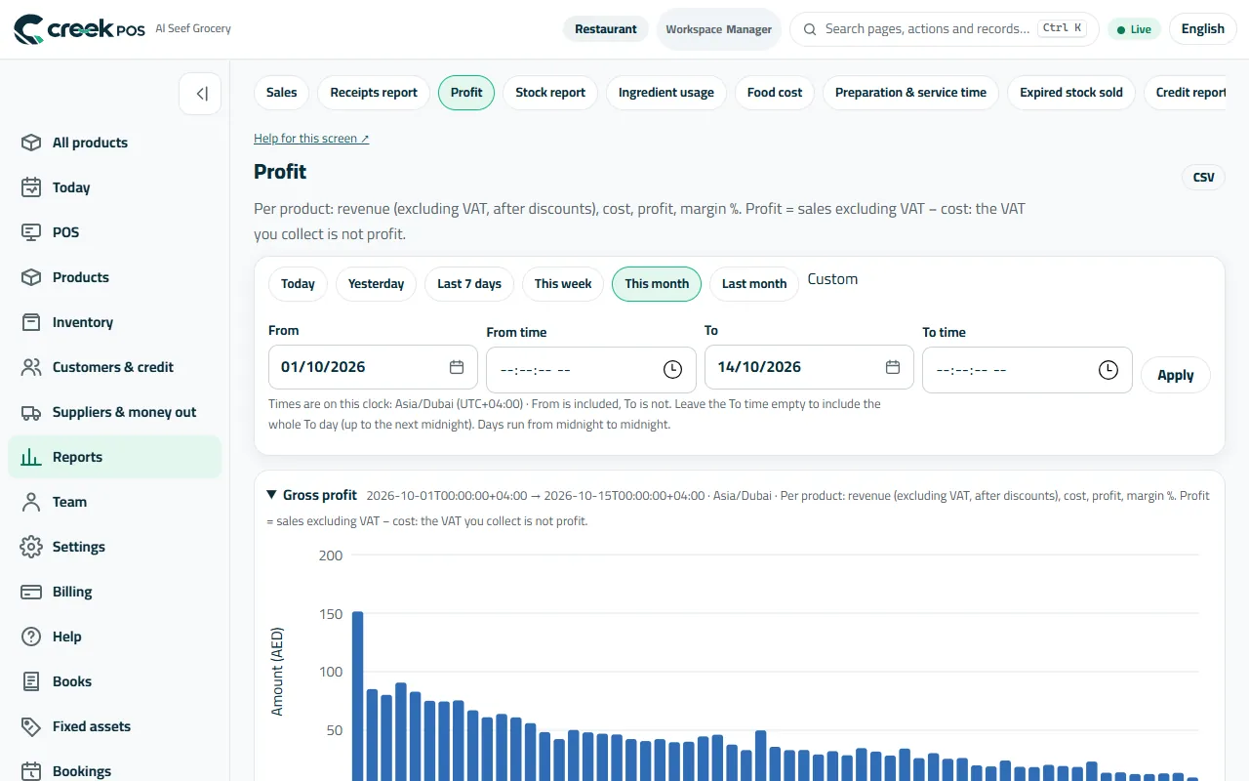Screen dimensions: 1249x781
Task: Open the Expired stock sold tab
Action: pyautogui.click(x=1071, y=93)
